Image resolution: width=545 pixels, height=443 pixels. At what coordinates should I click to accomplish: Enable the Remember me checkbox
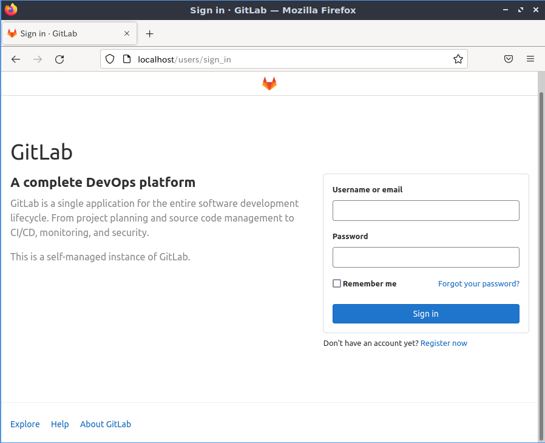coord(337,283)
